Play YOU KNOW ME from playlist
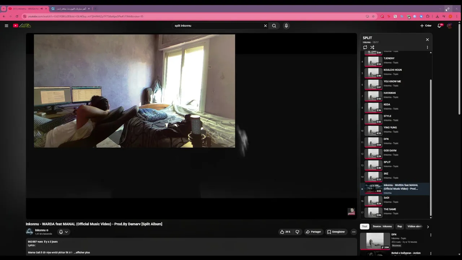Image resolution: width=462 pixels, height=260 pixels. 395,84
